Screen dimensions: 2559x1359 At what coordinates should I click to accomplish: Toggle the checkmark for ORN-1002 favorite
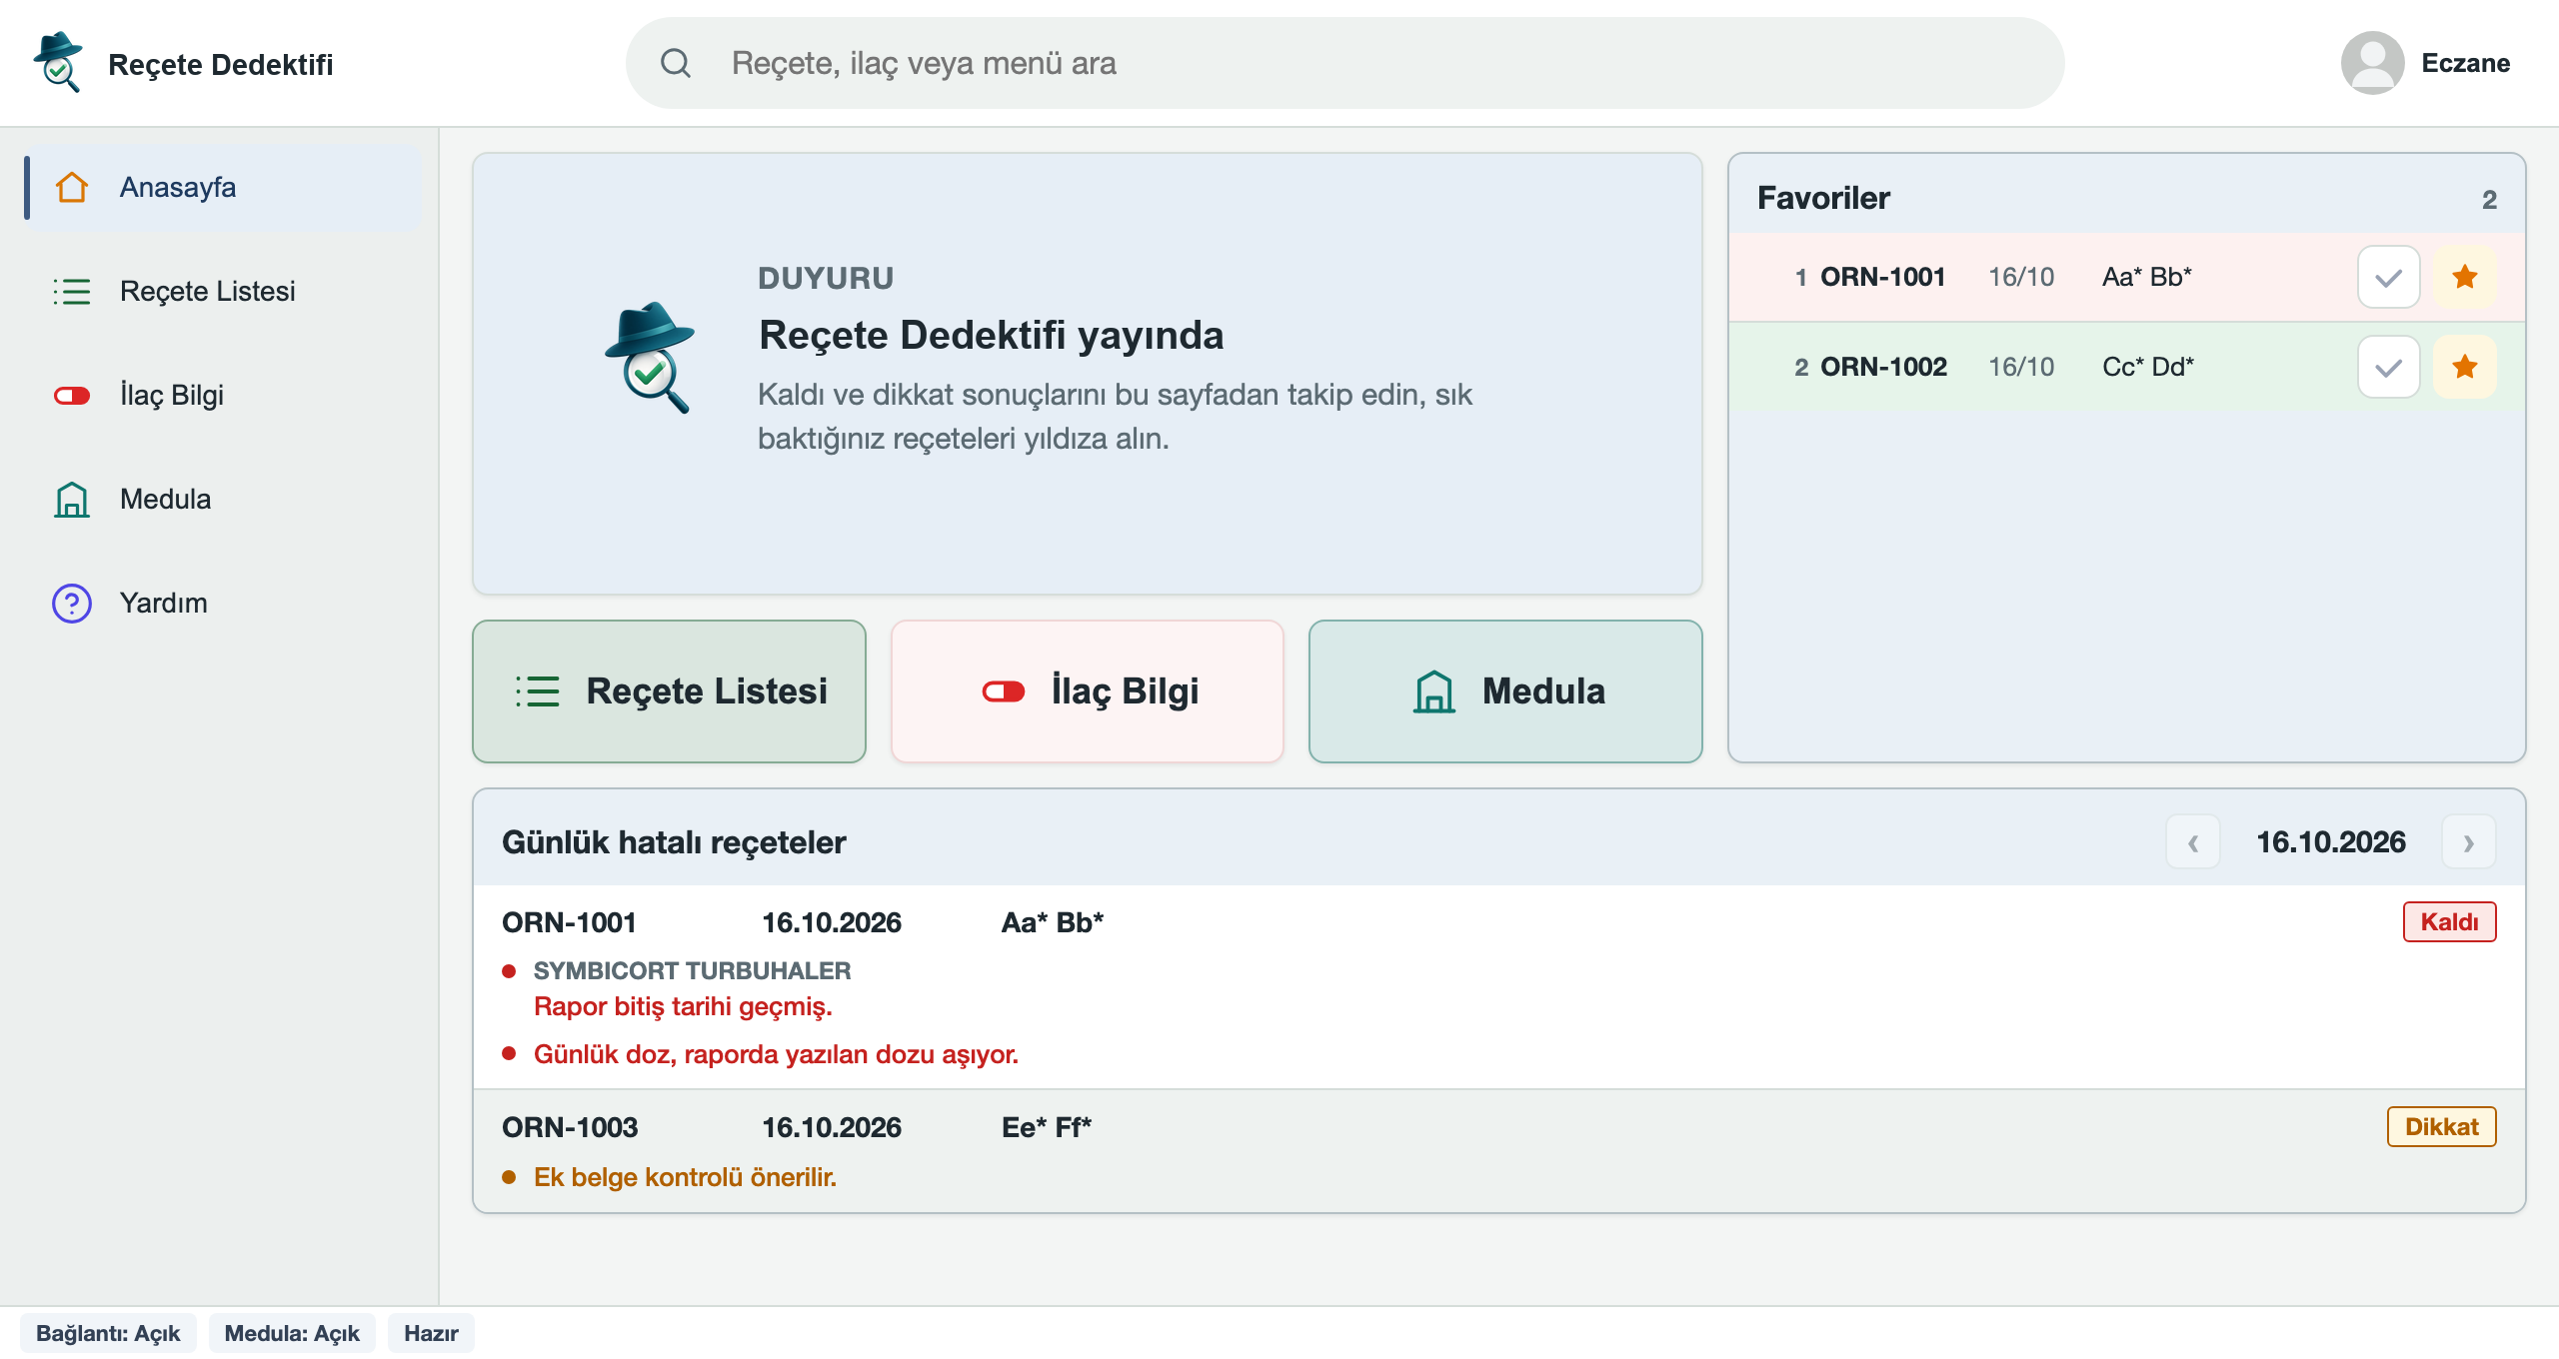coord(2388,367)
